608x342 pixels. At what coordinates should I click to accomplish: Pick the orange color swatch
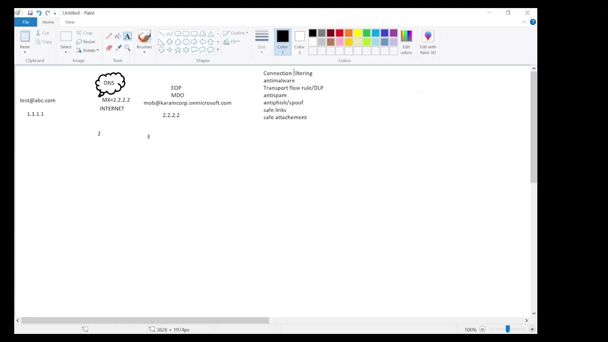[349, 33]
